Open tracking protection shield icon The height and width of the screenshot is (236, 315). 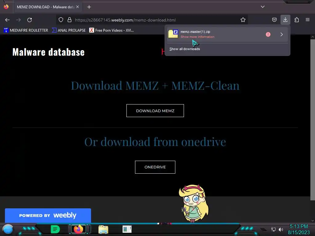coord(61,20)
